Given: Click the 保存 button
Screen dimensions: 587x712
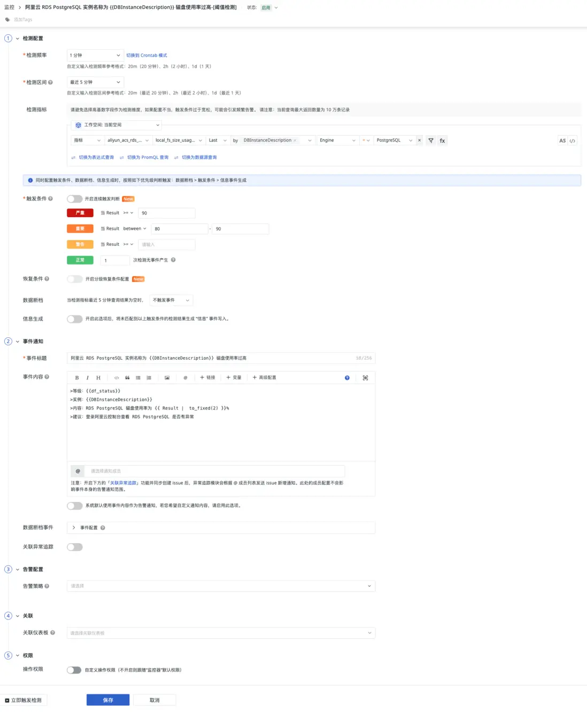Looking at the screenshot, I should pos(108,700).
